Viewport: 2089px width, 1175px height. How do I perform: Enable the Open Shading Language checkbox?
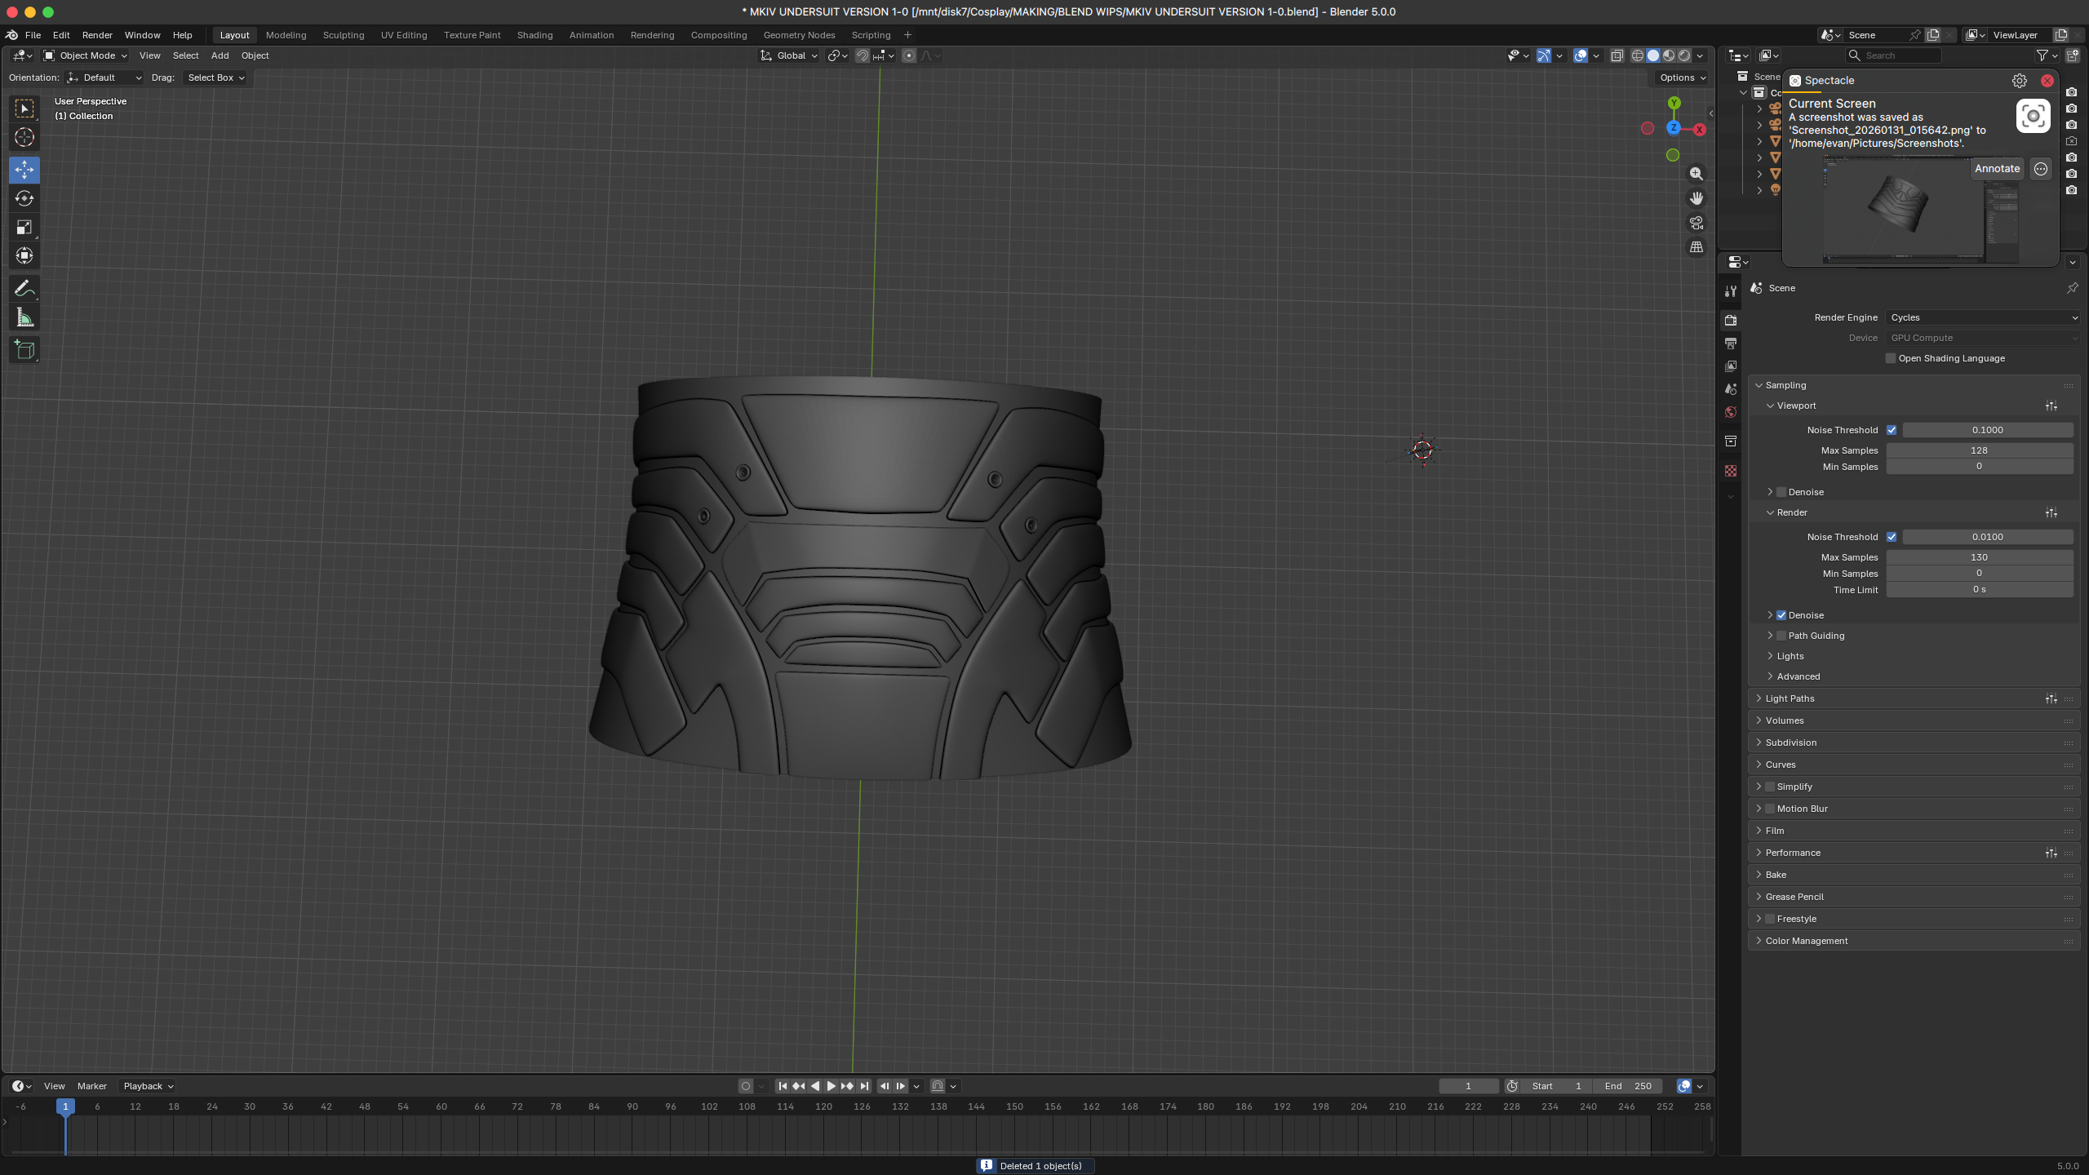1891,357
